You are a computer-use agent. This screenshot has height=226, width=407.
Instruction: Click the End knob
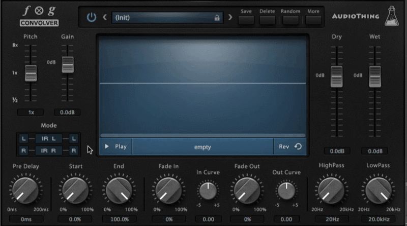point(119,191)
